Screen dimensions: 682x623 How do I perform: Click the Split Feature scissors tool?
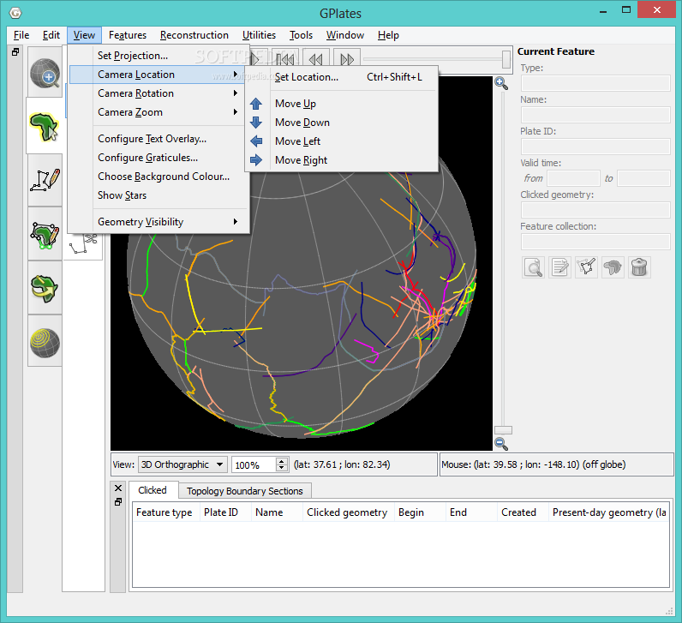pyautogui.click(x=83, y=244)
